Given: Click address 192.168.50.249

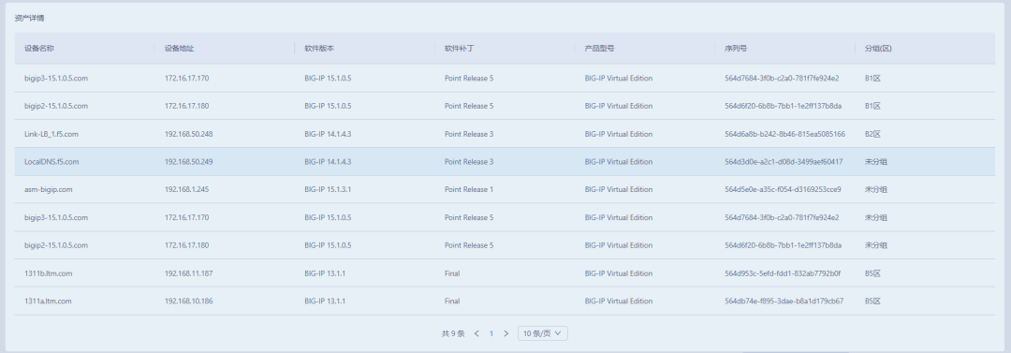Looking at the screenshot, I should point(189,162).
